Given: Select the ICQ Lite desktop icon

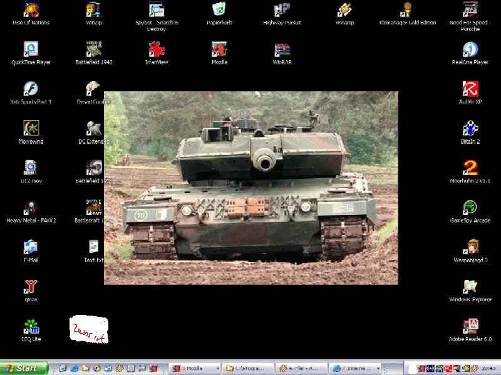Looking at the screenshot, I should pyautogui.click(x=30, y=327).
